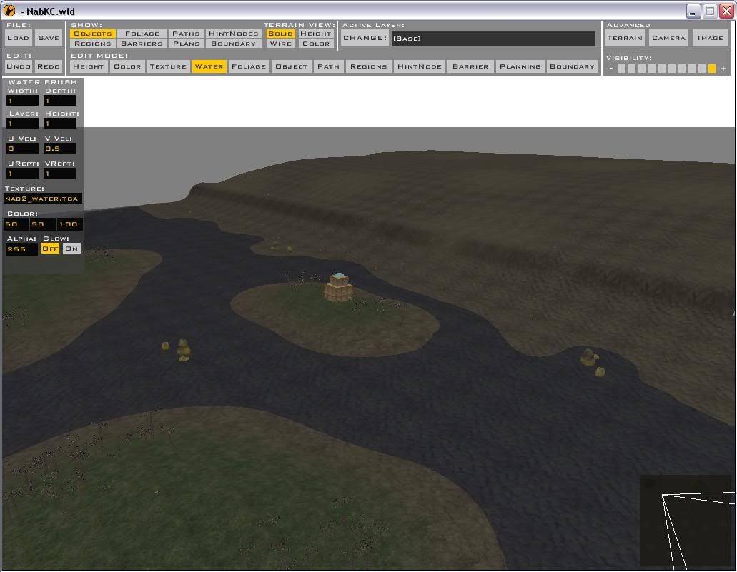Edit water color blue value 100
The width and height of the screenshot is (737, 572).
click(x=69, y=224)
